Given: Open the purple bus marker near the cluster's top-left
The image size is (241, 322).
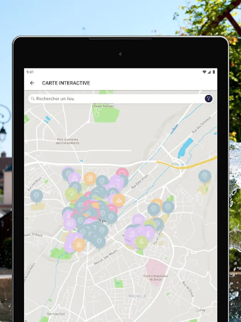Looking at the screenshot, I should click(x=74, y=178).
